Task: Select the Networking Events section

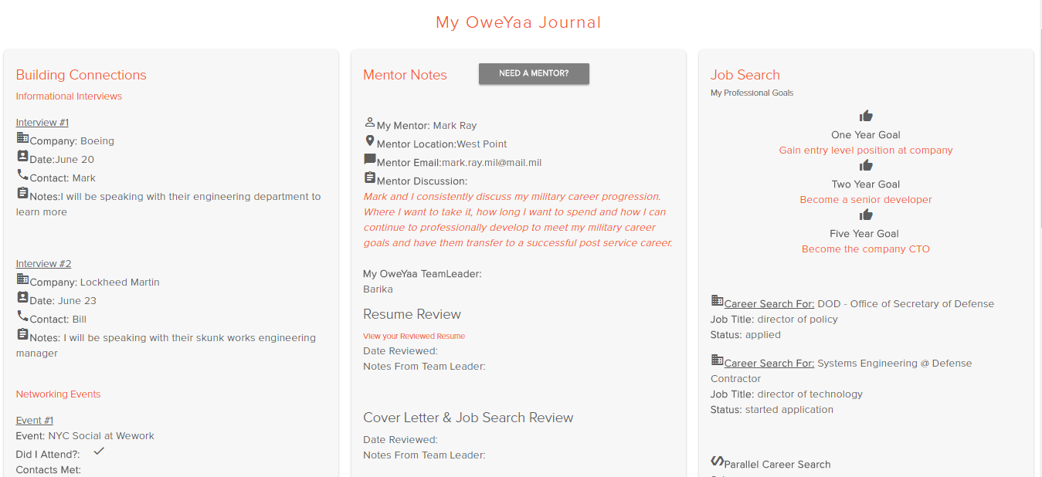Action: point(58,394)
